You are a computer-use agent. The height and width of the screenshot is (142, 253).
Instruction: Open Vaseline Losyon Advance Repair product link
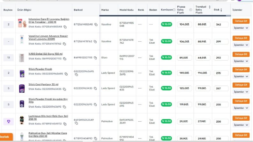click(x=48, y=38)
